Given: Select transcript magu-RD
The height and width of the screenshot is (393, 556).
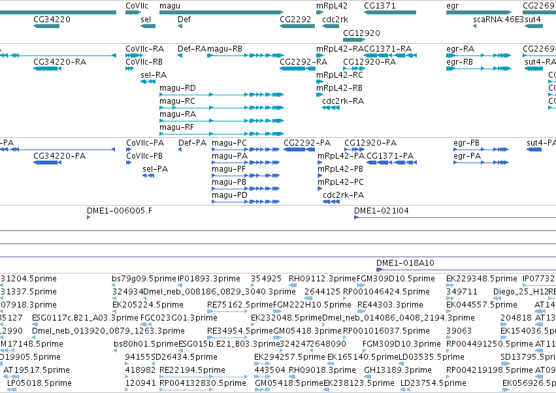Looking at the screenshot, I should point(178,88).
